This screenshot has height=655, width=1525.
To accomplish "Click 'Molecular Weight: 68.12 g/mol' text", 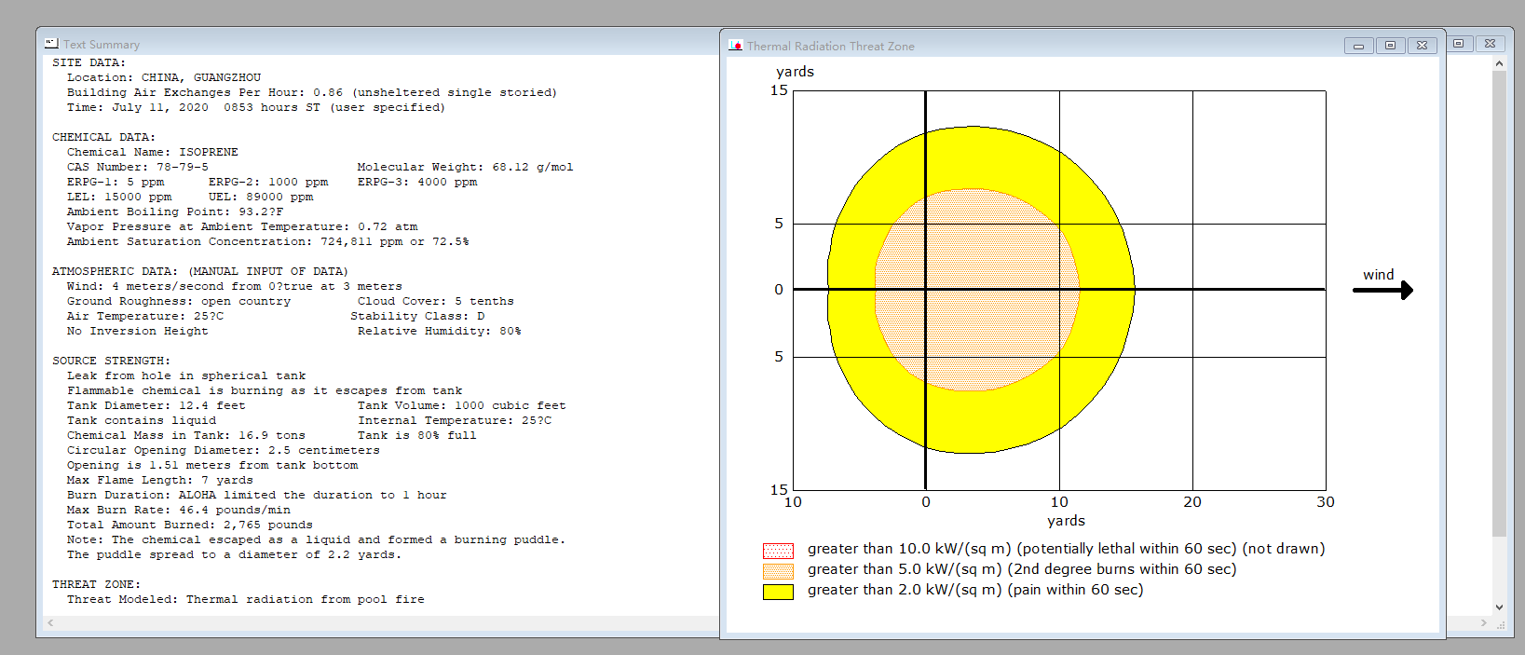I will tap(465, 167).
